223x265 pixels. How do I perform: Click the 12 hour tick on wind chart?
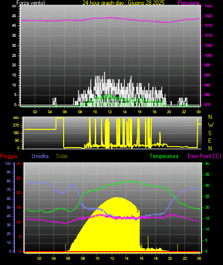[x=110, y=112]
